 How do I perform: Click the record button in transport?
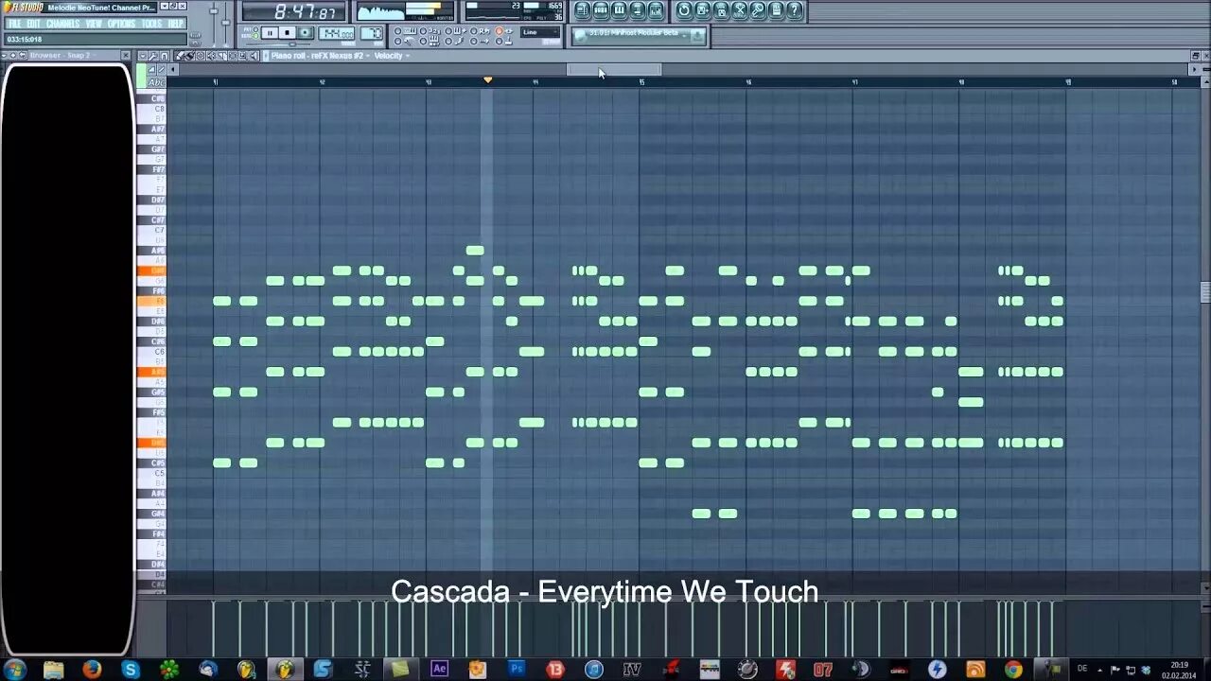point(306,33)
